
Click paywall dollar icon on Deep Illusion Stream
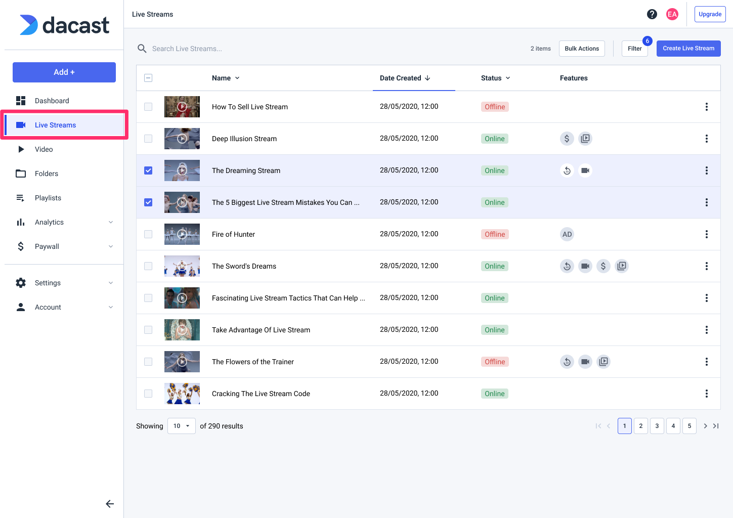tap(567, 139)
